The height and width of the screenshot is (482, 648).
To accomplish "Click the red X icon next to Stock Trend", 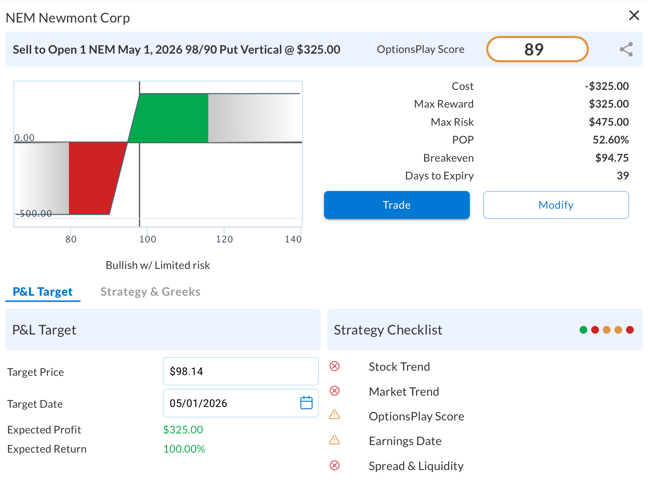I will tap(335, 366).
